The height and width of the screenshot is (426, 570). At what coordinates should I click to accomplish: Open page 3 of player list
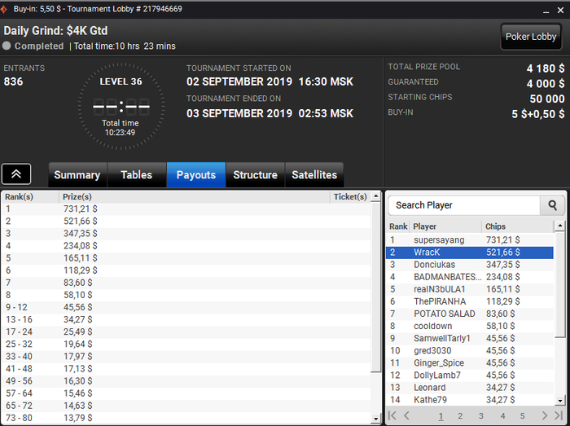coord(481,416)
